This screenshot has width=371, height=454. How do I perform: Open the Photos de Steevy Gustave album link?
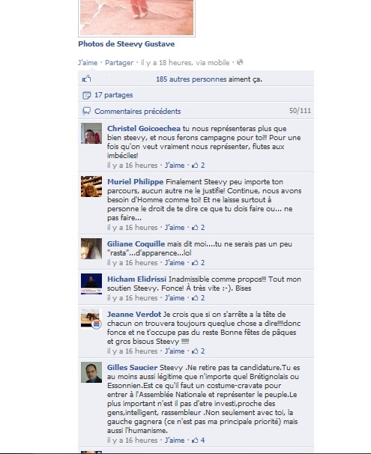coord(126,44)
